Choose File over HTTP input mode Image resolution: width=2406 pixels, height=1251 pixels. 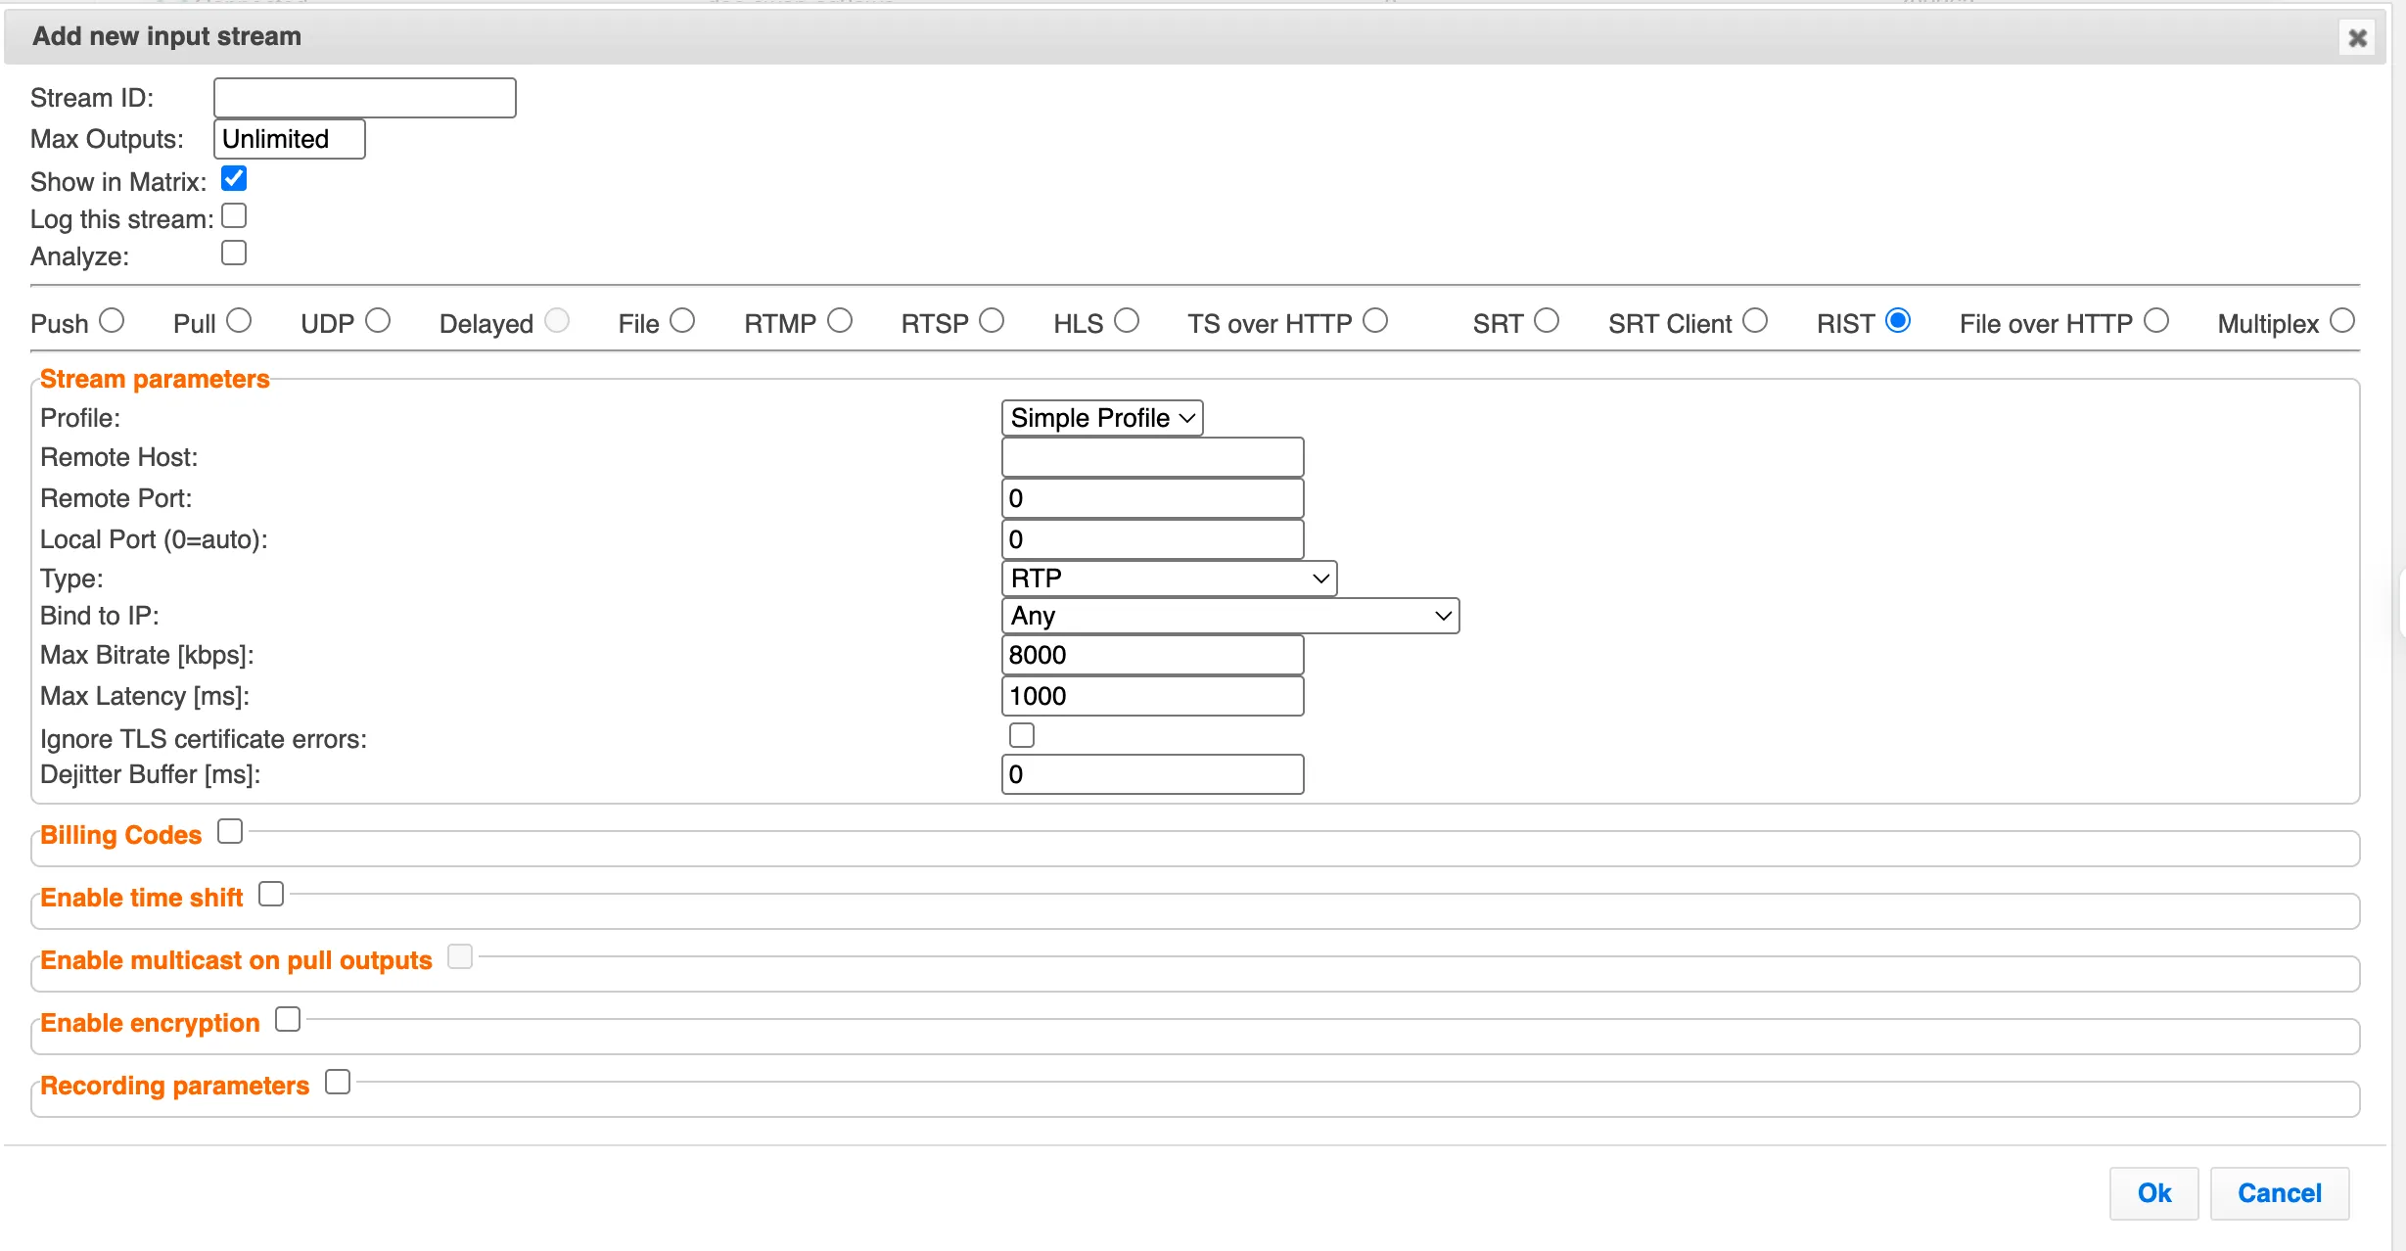pos(2156,321)
